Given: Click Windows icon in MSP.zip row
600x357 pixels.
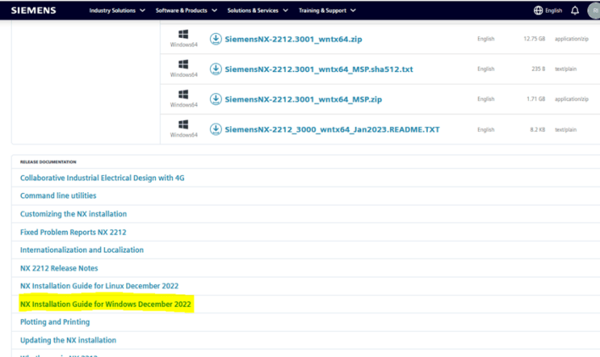Looking at the screenshot, I should 184,94.
